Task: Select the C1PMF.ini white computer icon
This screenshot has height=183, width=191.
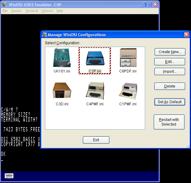Action: click(128, 91)
